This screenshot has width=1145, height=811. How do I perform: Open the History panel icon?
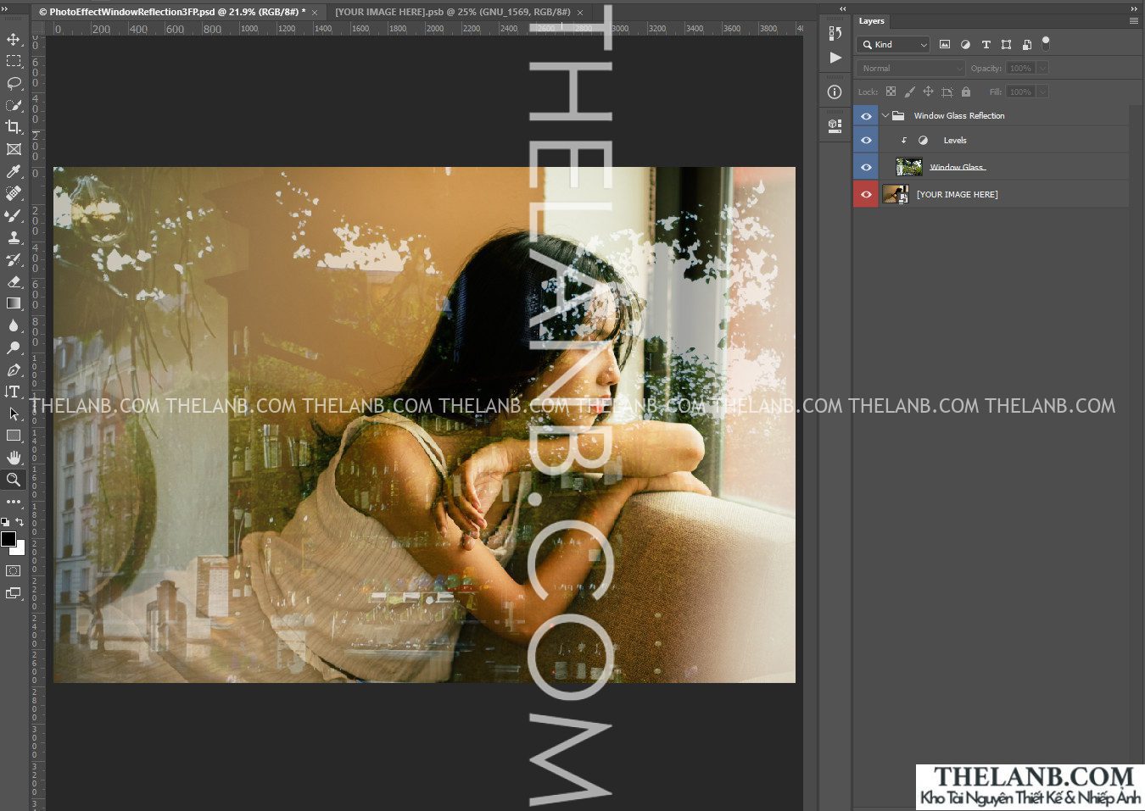[x=835, y=33]
